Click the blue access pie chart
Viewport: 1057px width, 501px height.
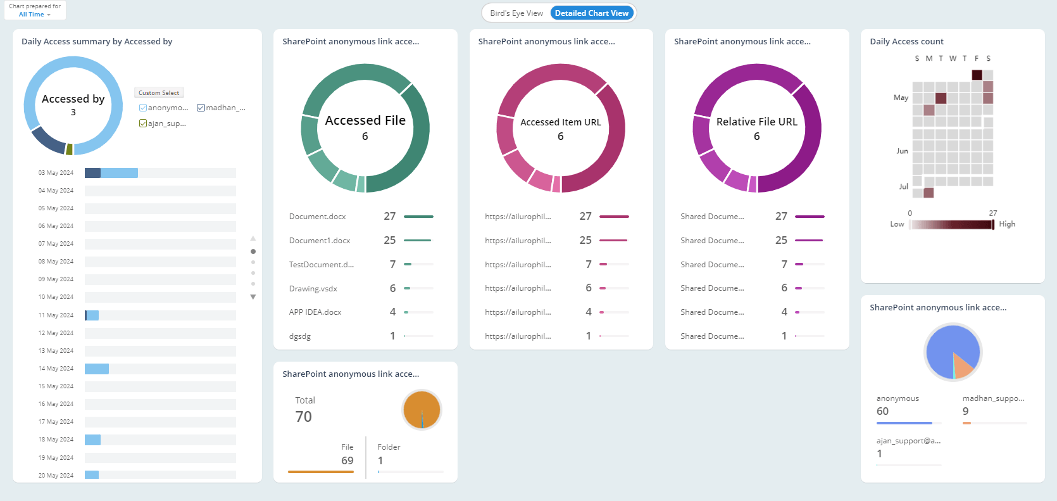[x=953, y=352]
